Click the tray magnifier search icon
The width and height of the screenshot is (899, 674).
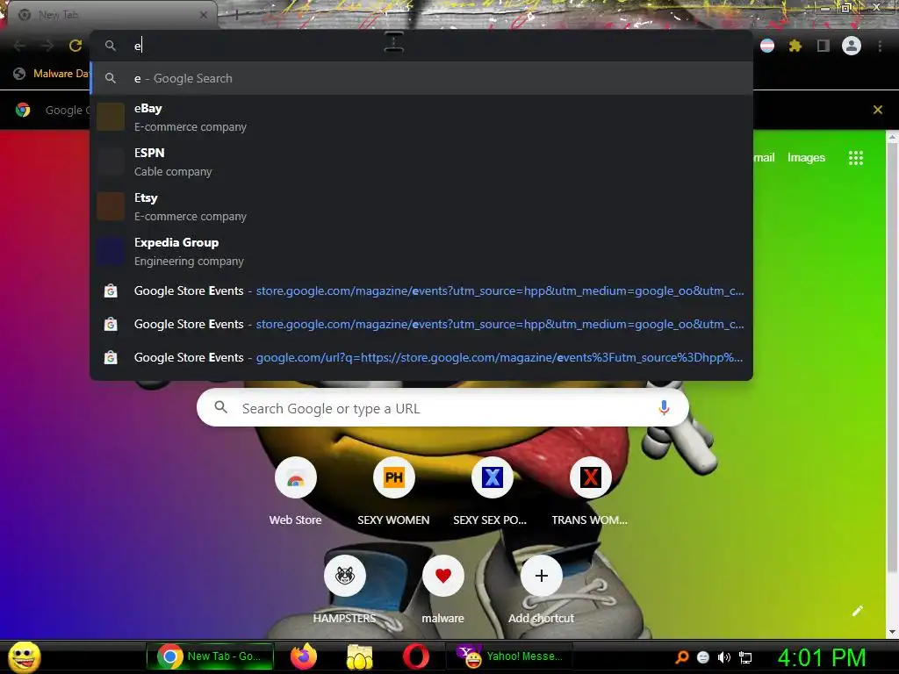[682, 656]
